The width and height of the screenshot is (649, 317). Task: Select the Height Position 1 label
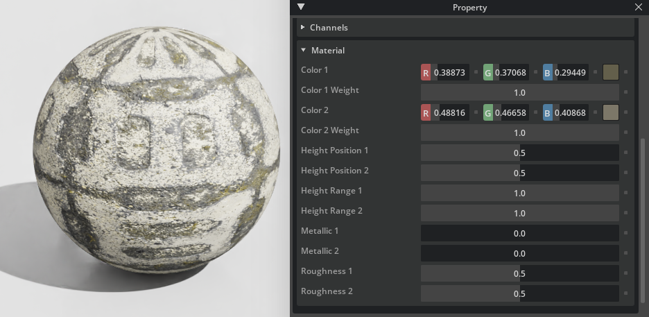click(x=334, y=151)
